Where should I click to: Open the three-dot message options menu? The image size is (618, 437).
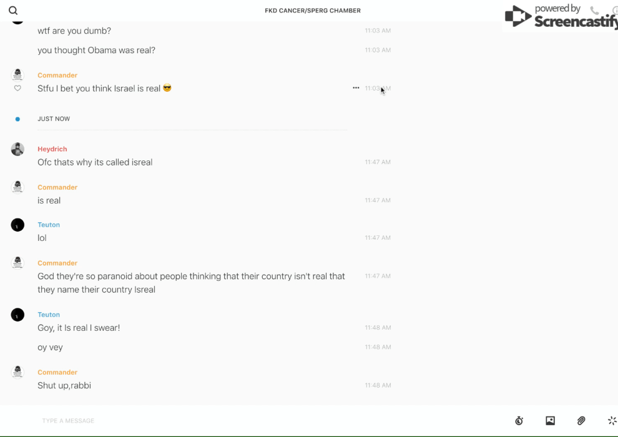(356, 88)
